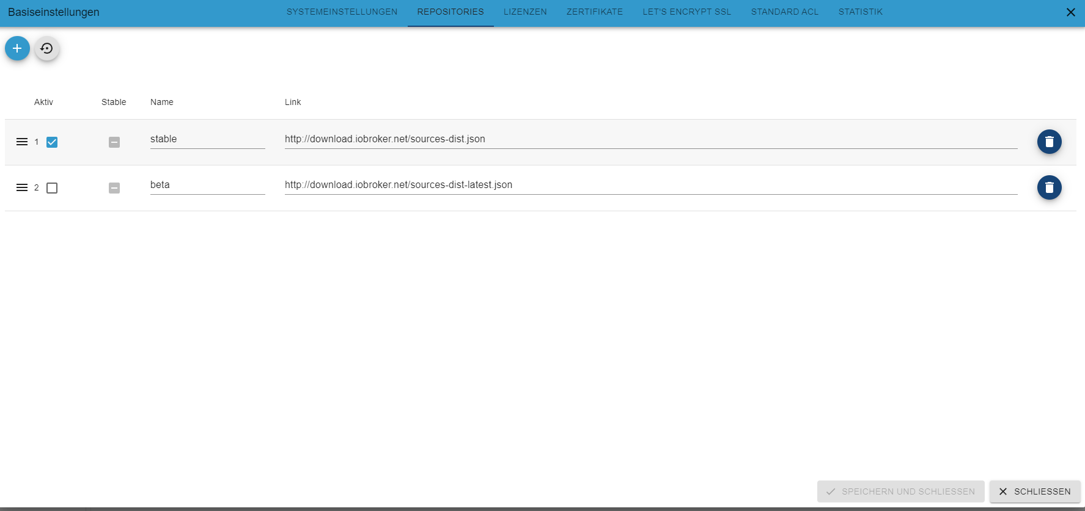Click the Basiseinstellungen dialog title
Image resolution: width=1085 pixels, height=511 pixels.
pos(54,12)
